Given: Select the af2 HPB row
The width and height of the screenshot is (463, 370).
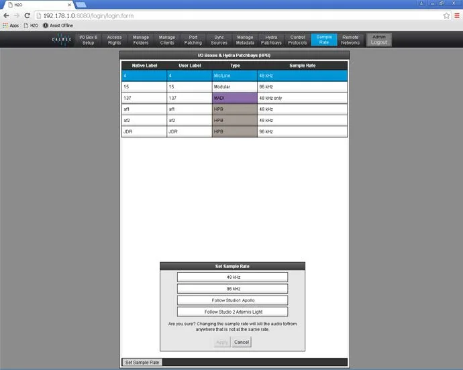Looking at the screenshot, I should 234,121.
